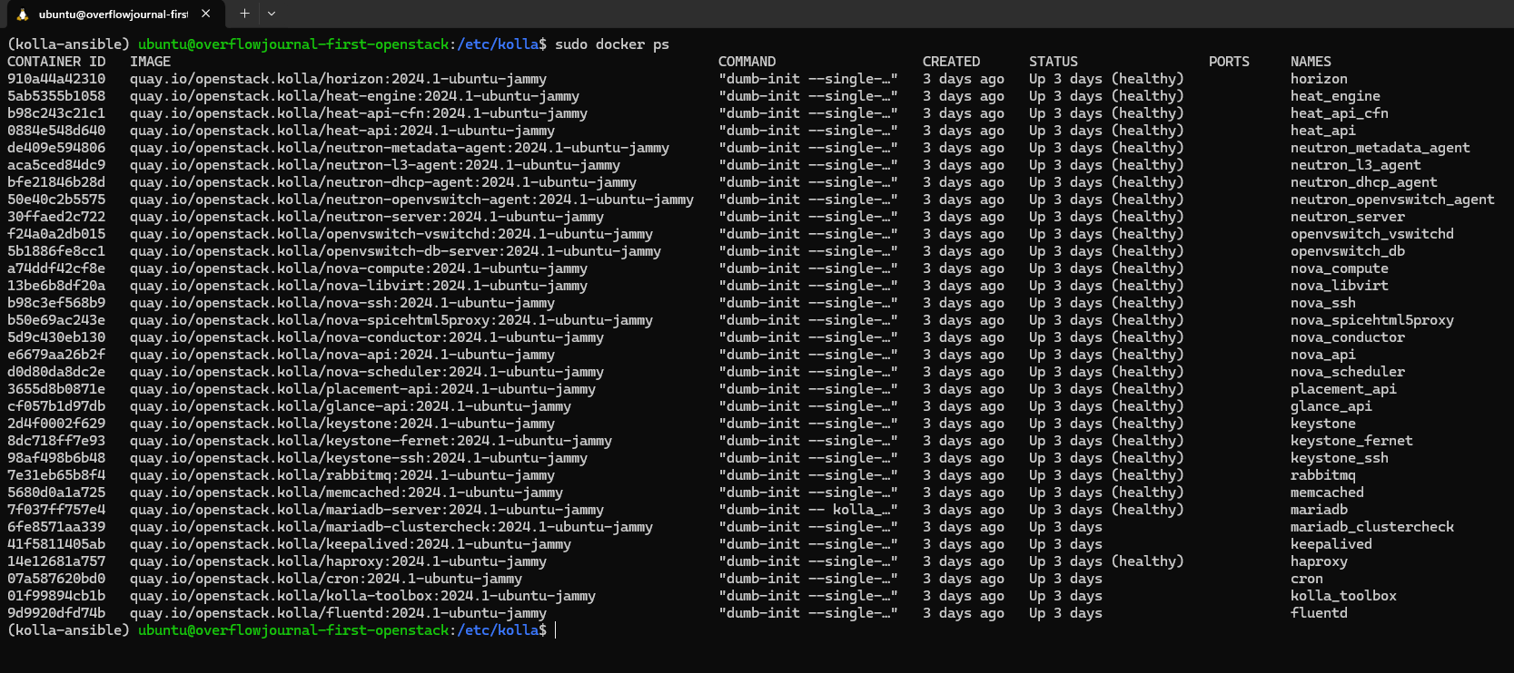
Task: Click the COMMAND column header
Action: [747, 62]
